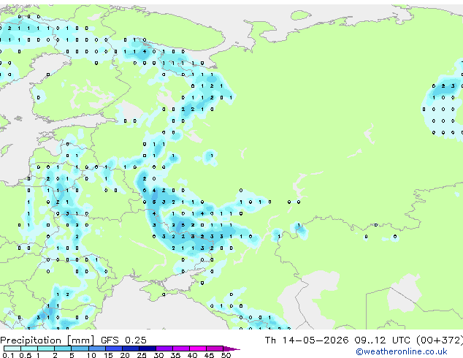The height and width of the screenshot is (358, 463).
Task: Click the '(00+372)' forecast offset text
Action: [440, 340]
